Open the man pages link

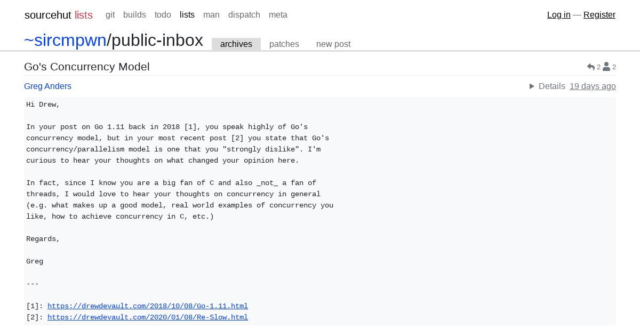tap(211, 15)
